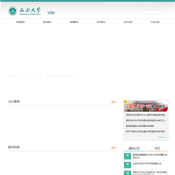
Task: Open news about 校学术委员会 review
Action: coord(146,131)
